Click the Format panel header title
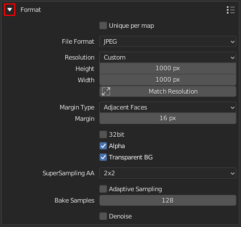241x227 pixels. pos(31,10)
